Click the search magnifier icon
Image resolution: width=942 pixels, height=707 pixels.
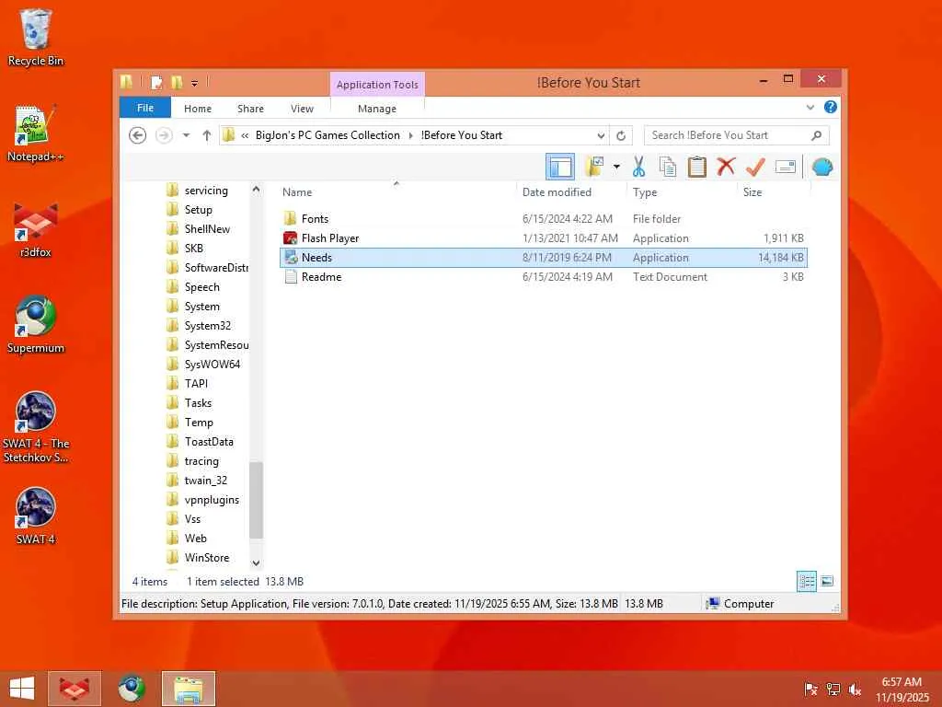point(817,135)
